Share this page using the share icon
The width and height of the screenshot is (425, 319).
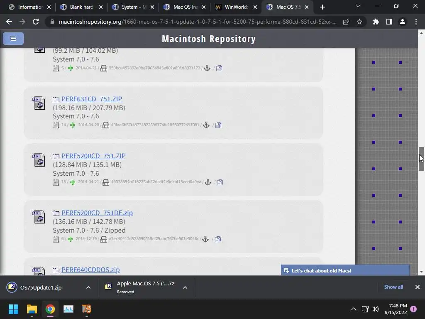(x=346, y=22)
